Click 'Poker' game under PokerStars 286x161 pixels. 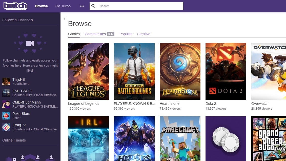pos(16,118)
